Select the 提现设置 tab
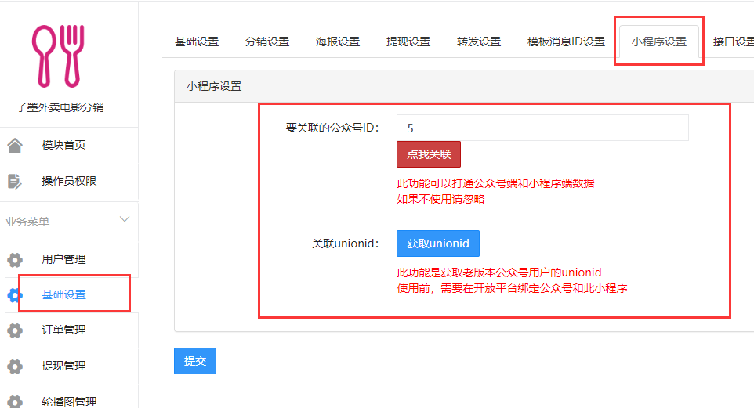This screenshot has width=754, height=408. [408, 42]
